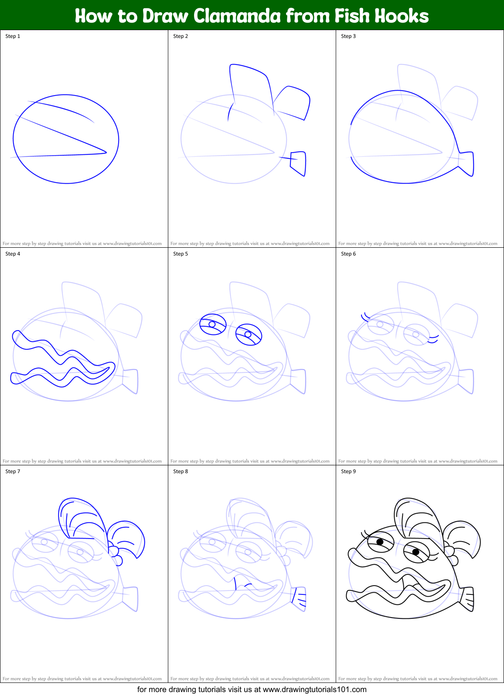Click the Step 5 panel's drawingtutorials101.com caption
504x696 pixels.
[250, 461]
